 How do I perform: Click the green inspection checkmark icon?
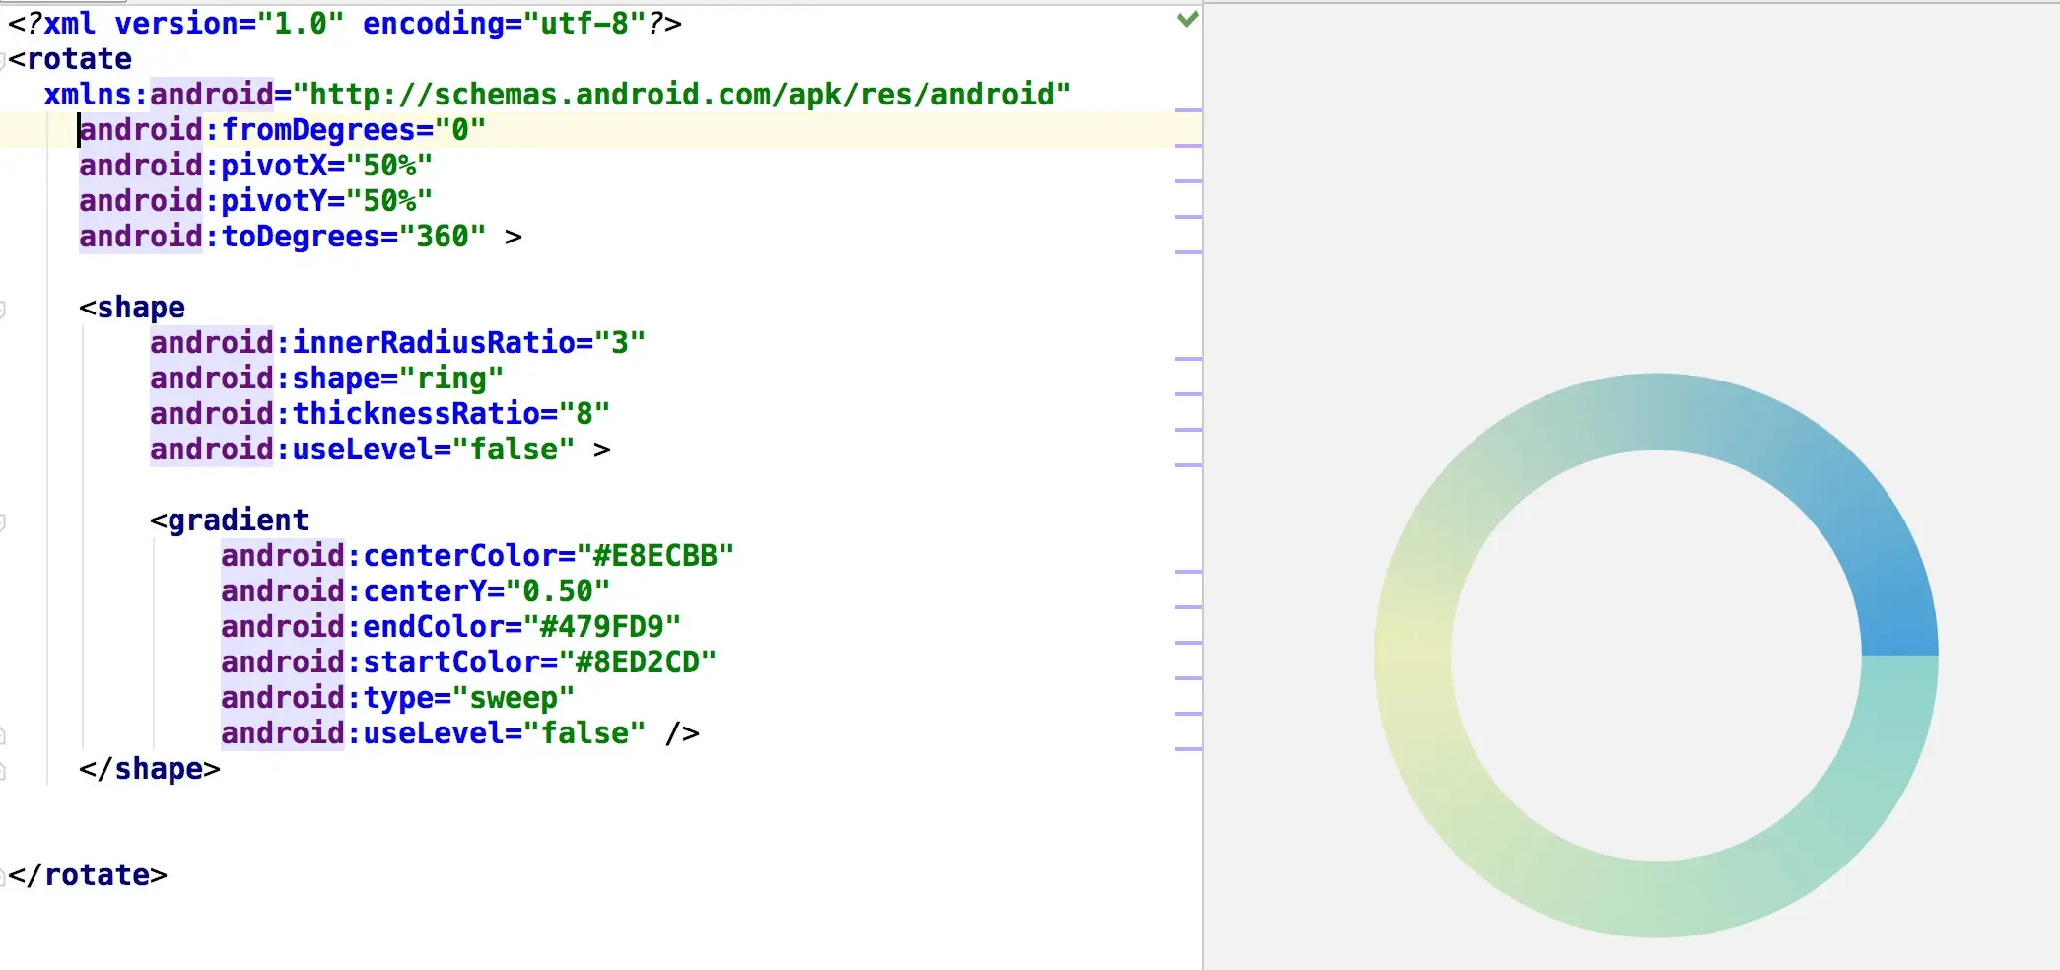tap(1188, 19)
